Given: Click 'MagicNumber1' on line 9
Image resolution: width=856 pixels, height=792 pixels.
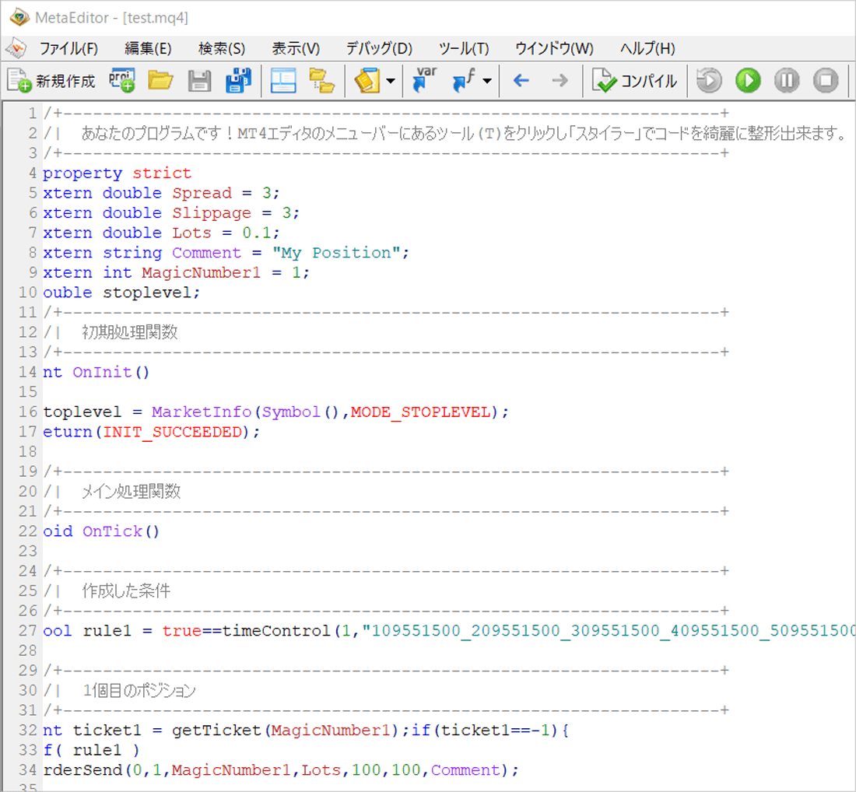Looking at the screenshot, I should click(x=201, y=272).
